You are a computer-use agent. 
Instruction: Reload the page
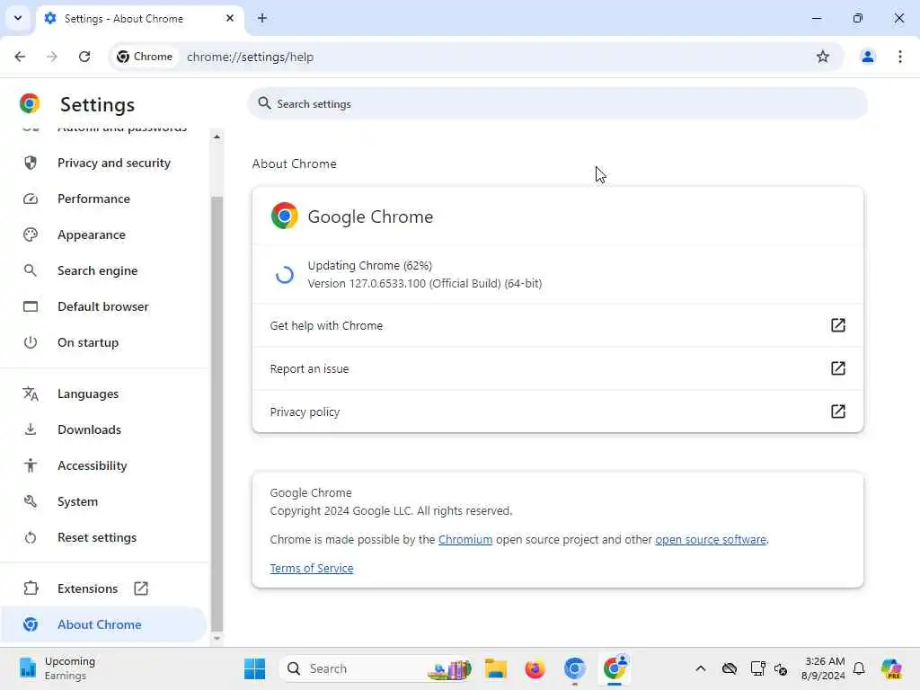pos(84,57)
